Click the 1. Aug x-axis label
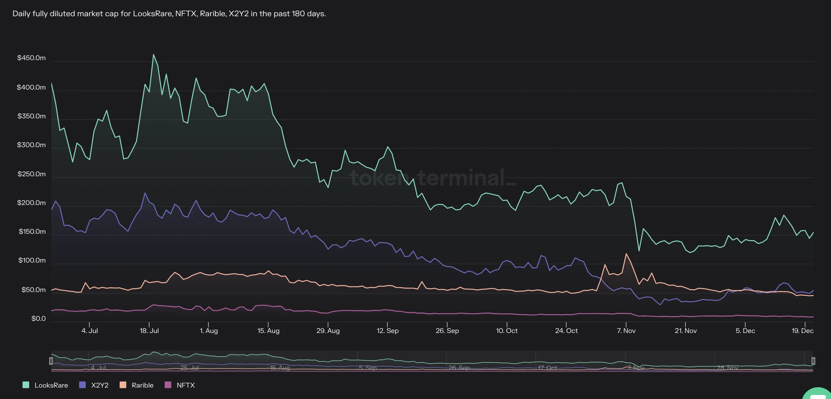This screenshot has width=831, height=399. click(209, 331)
